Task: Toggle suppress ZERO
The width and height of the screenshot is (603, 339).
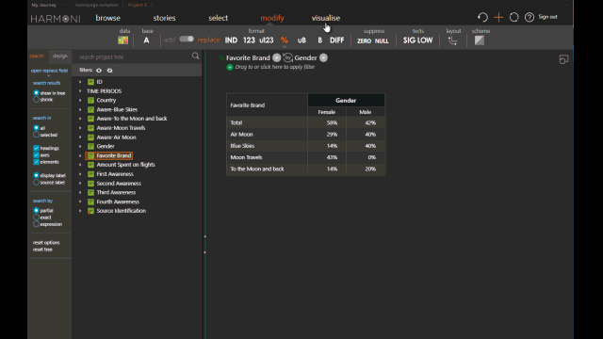Action: 364,40
